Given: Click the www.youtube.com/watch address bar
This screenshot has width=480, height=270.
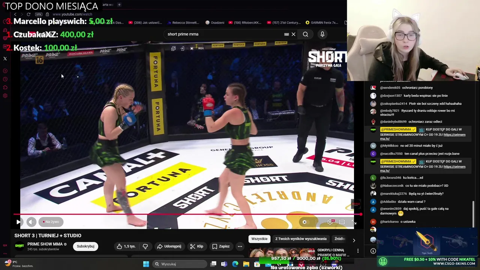Looking at the screenshot, I should [72, 14].
